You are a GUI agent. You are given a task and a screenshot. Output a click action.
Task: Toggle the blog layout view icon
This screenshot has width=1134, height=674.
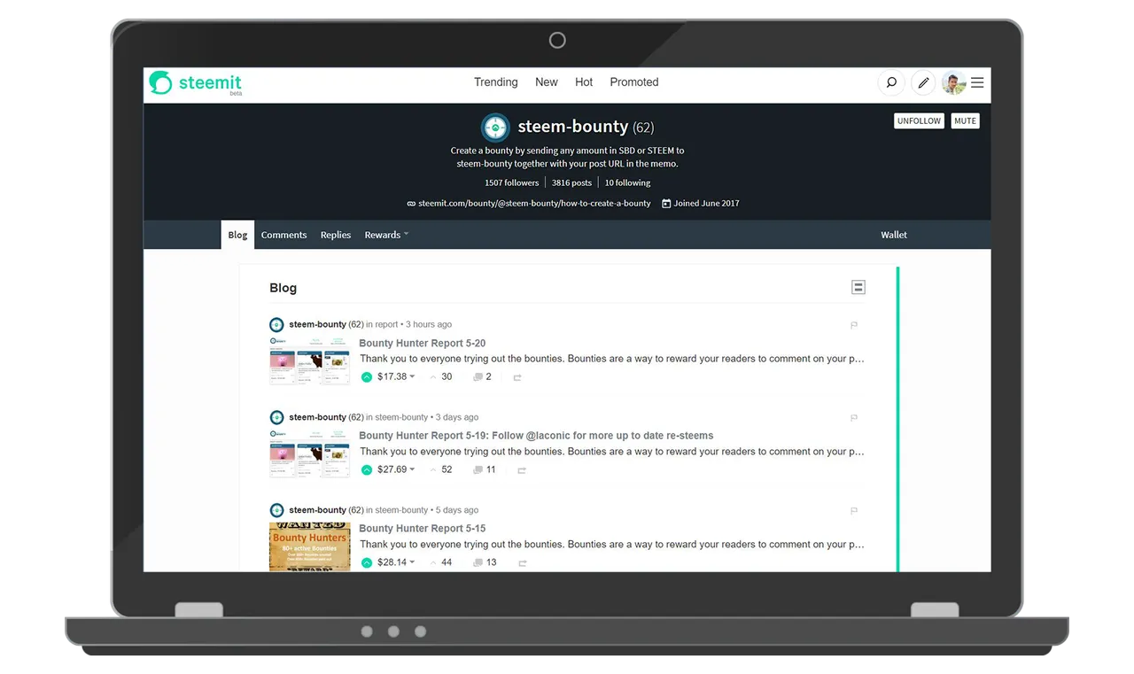pyautogui.click(x=858, y=287)
